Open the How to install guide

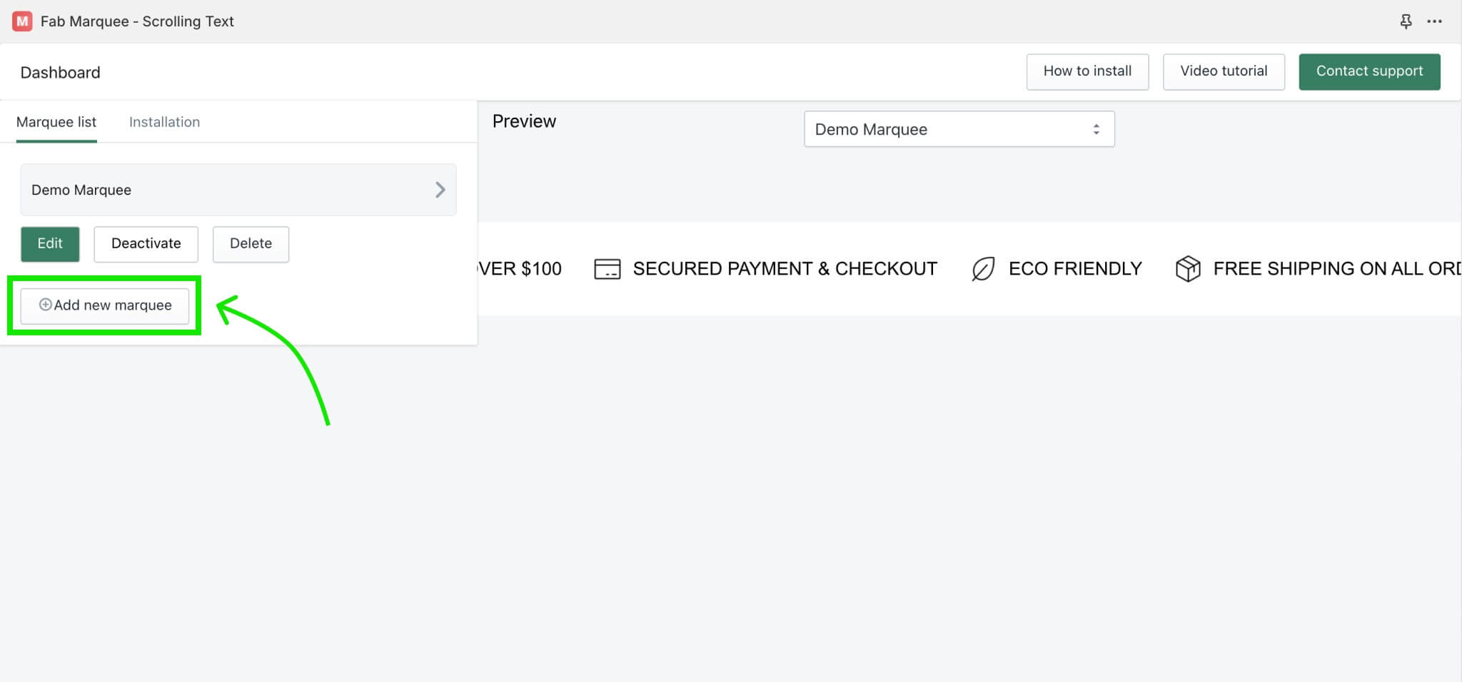click(x=1087, y=71)
